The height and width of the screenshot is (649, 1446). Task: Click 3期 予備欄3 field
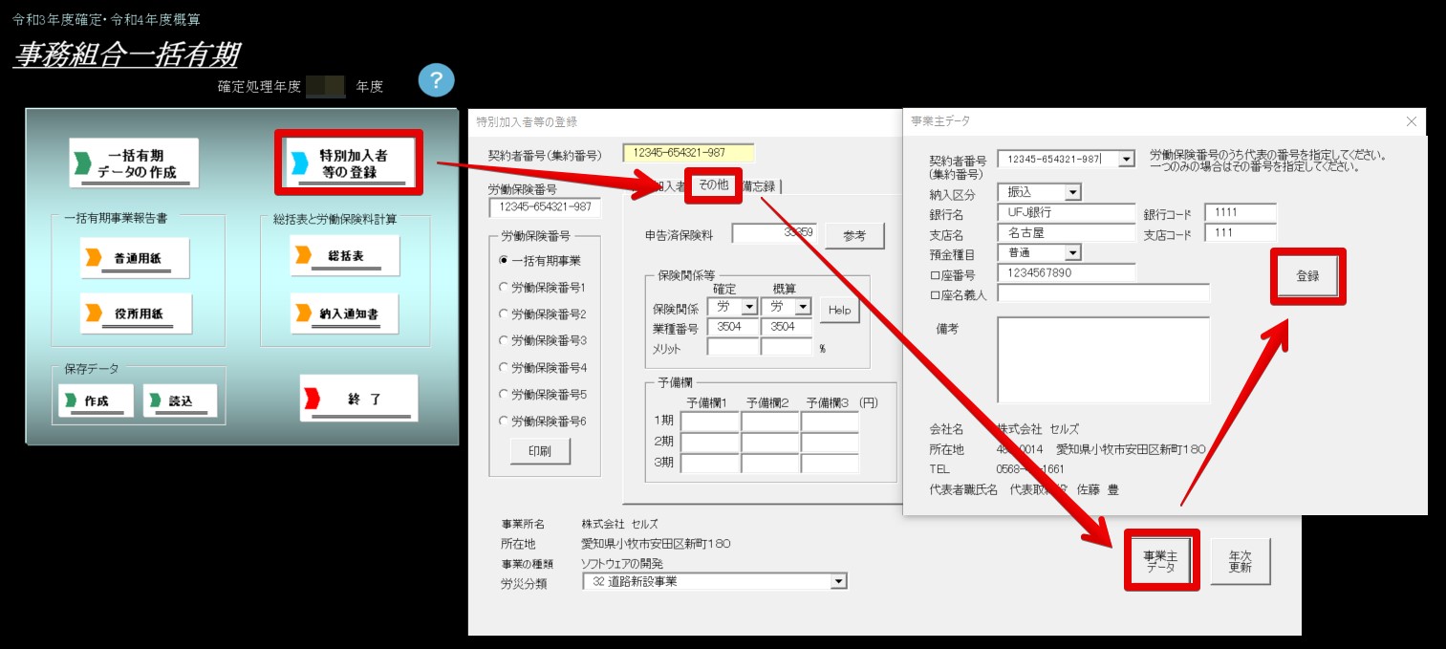[831, 464]
